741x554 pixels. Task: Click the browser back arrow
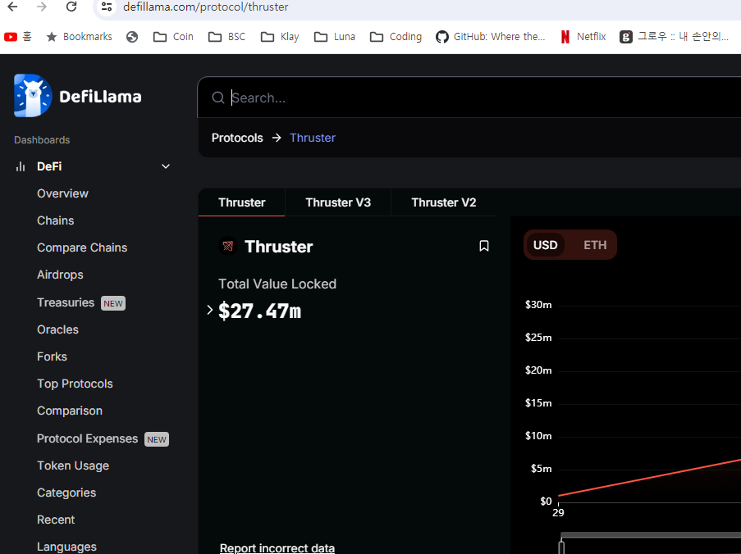pyautogui.click(x=13, y=7)
